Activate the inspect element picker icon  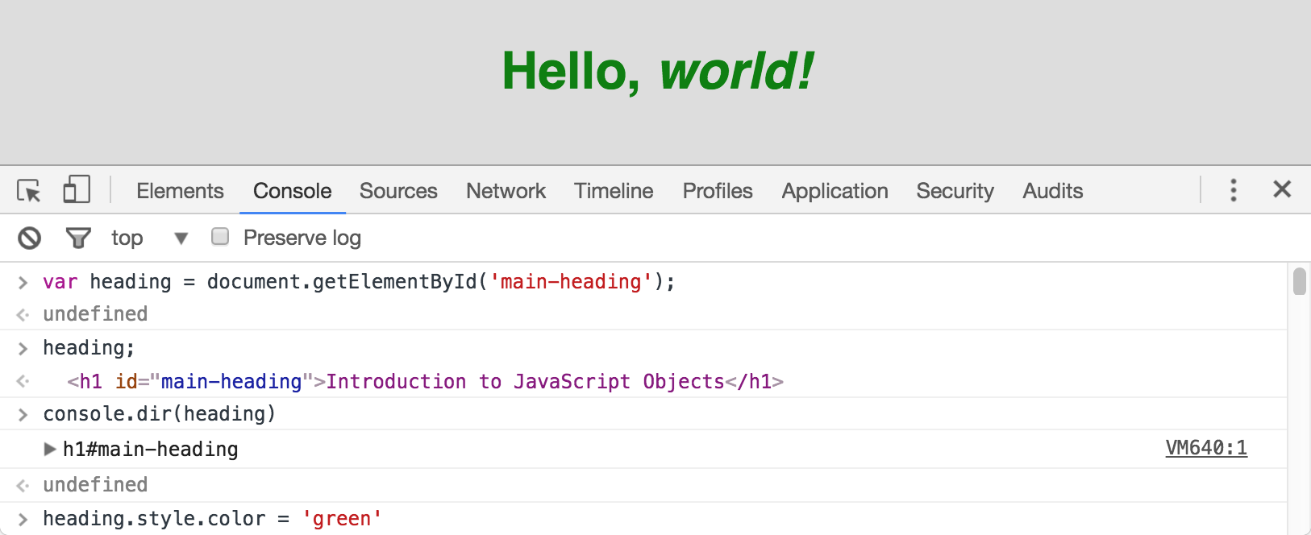pyautogui.click(x=29, y=191)
